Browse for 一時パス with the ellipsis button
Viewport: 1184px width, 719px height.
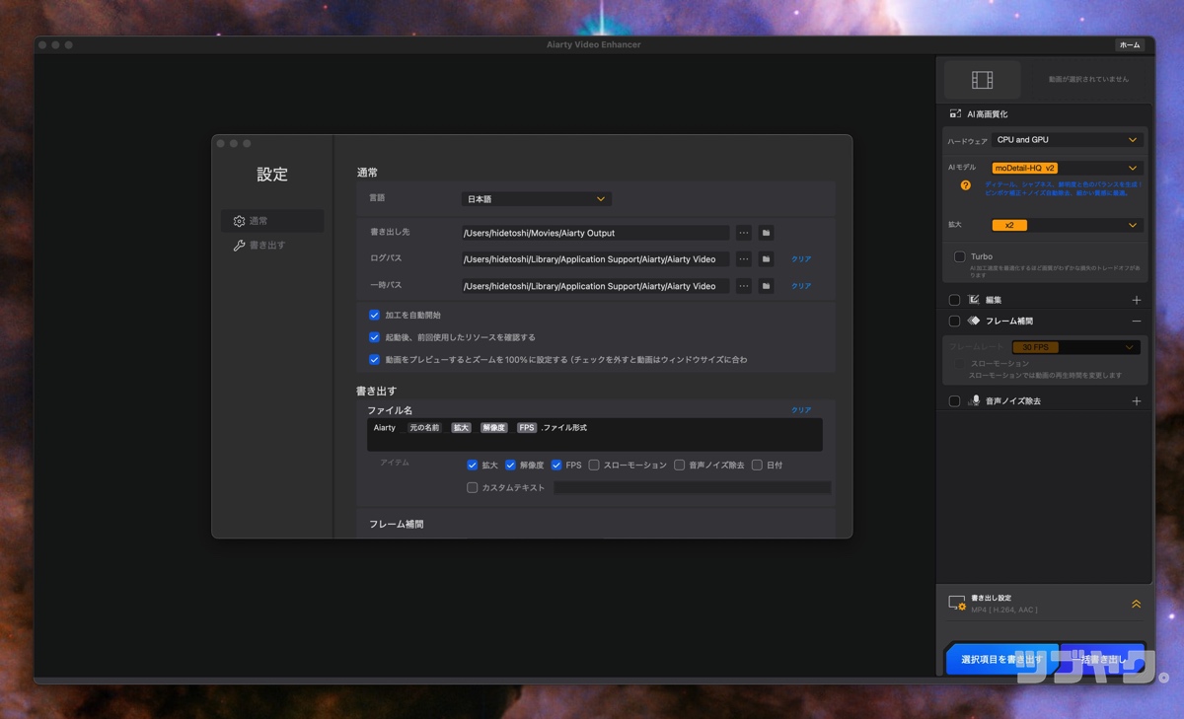click(744, 286)
